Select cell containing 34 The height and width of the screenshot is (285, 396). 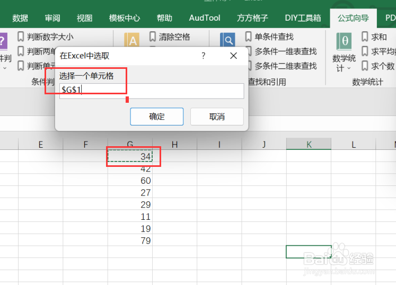(x=130, y=156)
